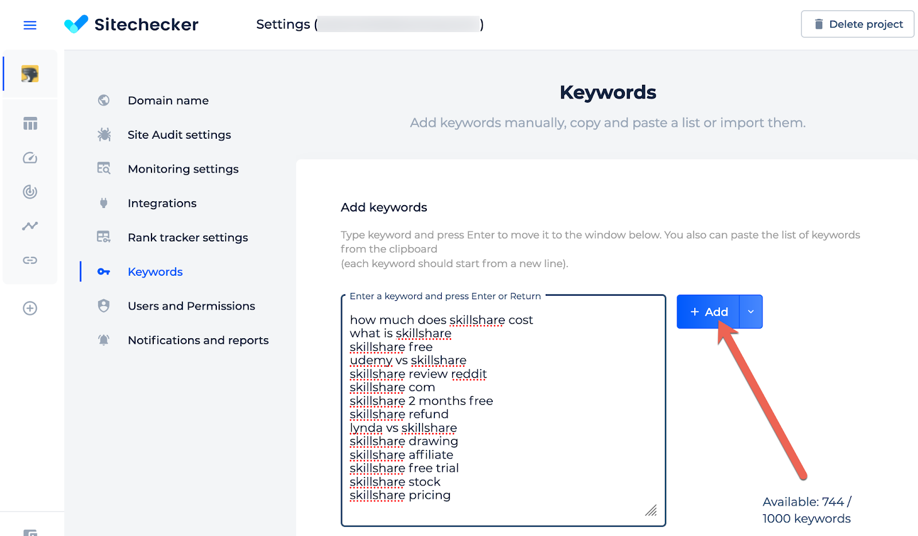This screenshot has height=536, width=918.
Task: Click the bug icon beside Site Audit settings
Action: pos(104,135)
